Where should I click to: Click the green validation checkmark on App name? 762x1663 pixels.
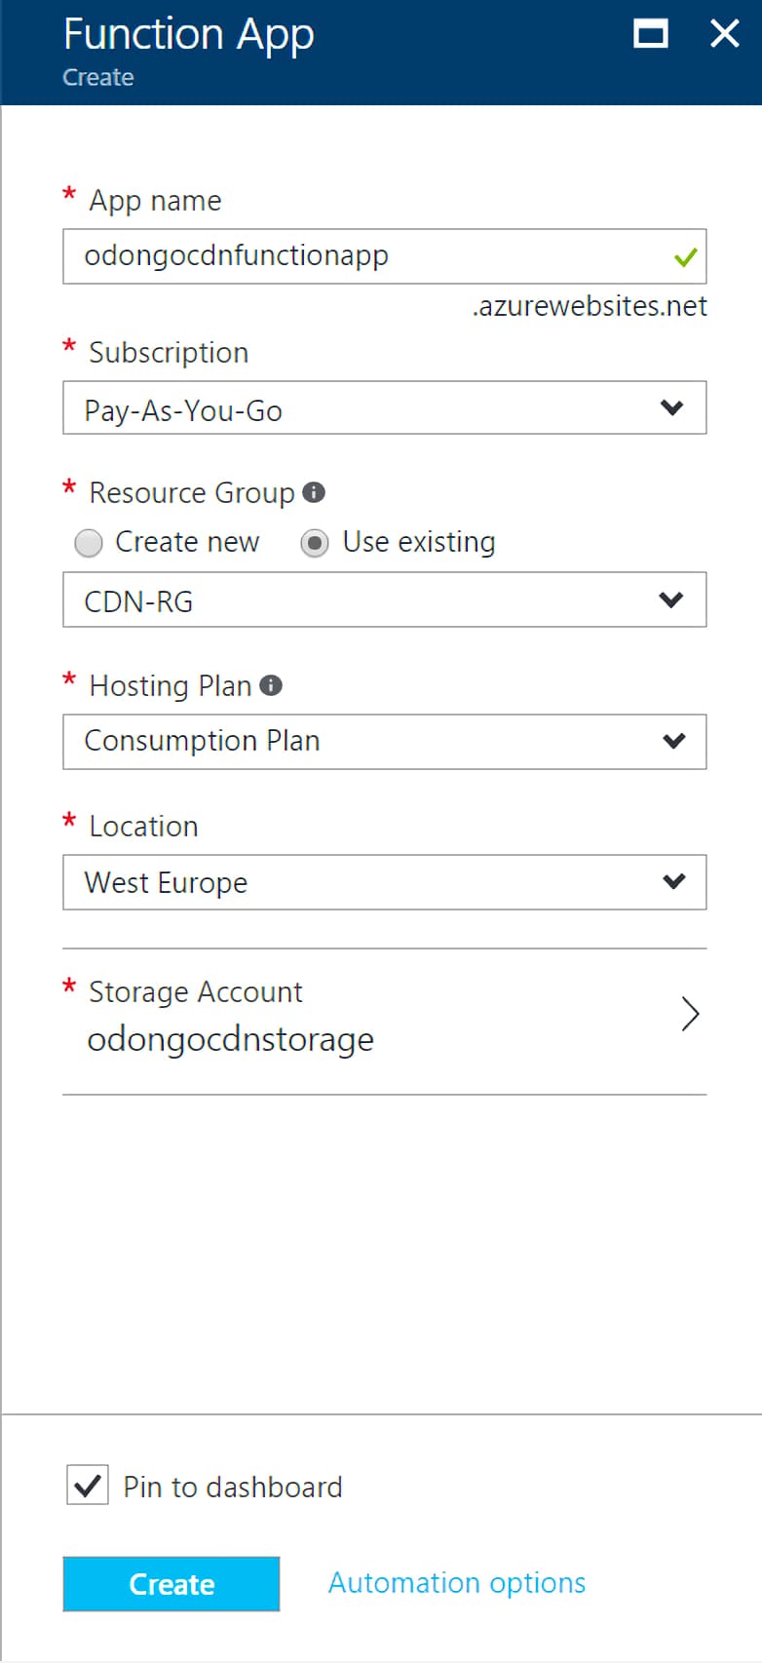pos(685,256)
